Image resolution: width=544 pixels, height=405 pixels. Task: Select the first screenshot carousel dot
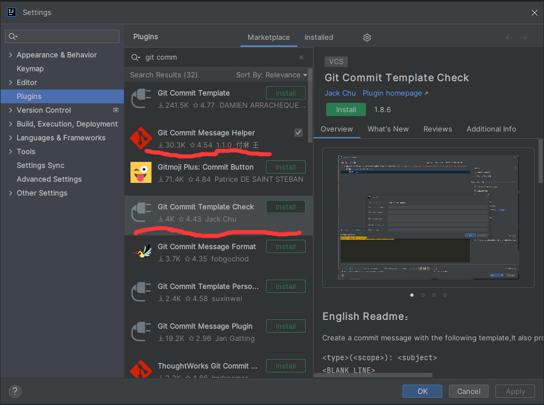[x=412, y=295]
